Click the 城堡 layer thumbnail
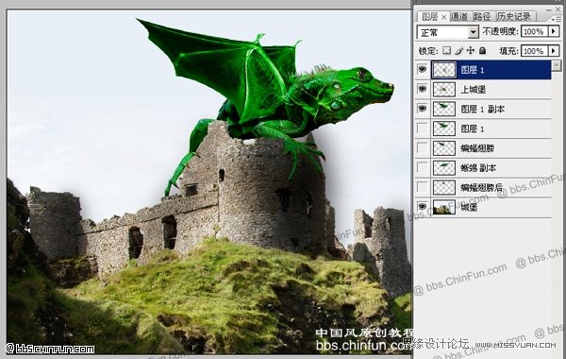This screenshot has width=566, height=359. tap(444, 207)
